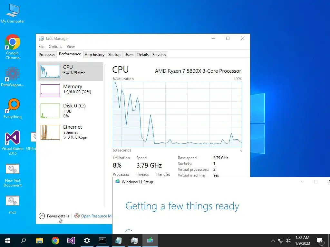Click the CPU utilization graph
The width and height of the screenshot is (330, 247).
point(178,114)
